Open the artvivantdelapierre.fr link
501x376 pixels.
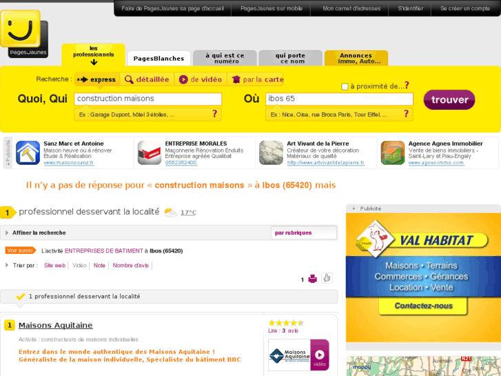click(x=325, y=163)
